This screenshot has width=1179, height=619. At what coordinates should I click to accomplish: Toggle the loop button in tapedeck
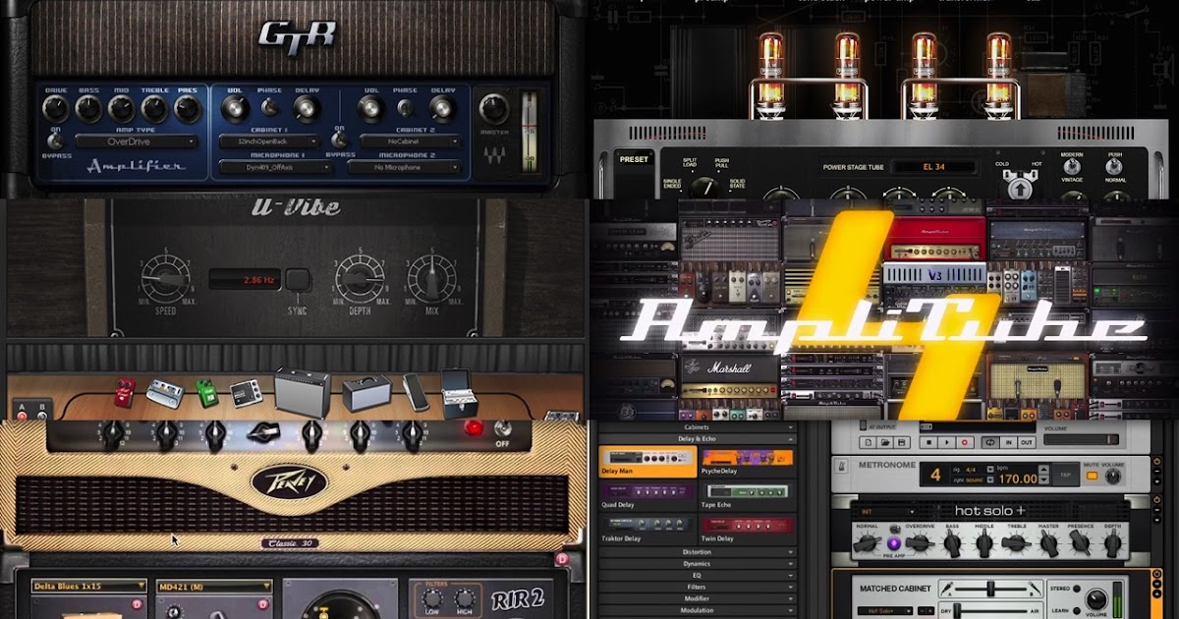(x=990, y=443)
